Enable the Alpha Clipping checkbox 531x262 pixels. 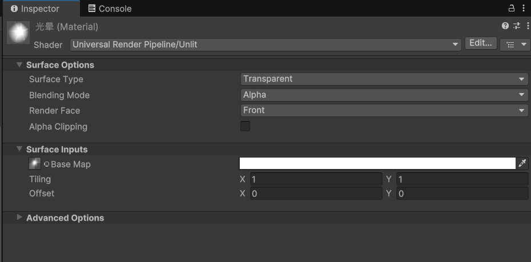pos(245,126)
